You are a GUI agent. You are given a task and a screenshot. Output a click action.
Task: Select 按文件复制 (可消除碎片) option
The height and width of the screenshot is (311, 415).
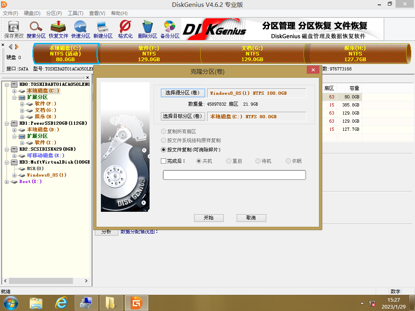click(x=190, y=150)
